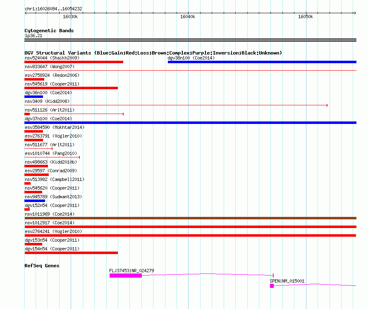Select the red nsv498663 bar
Viewport: 368px width, 309px height.
point(36,166)
